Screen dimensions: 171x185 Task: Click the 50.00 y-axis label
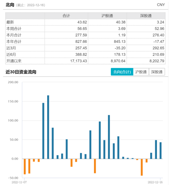(x=14, y=140)
